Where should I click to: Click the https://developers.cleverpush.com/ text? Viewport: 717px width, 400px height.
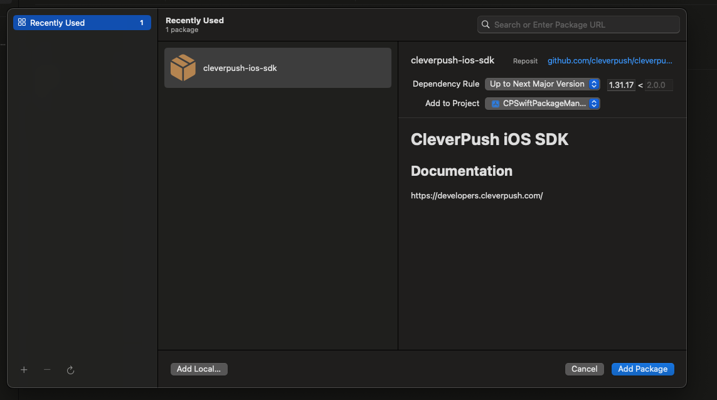tap(477, 195)
